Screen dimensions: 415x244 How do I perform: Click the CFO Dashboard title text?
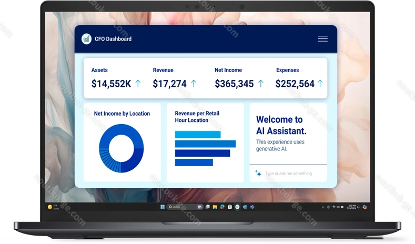coord(113,39)
